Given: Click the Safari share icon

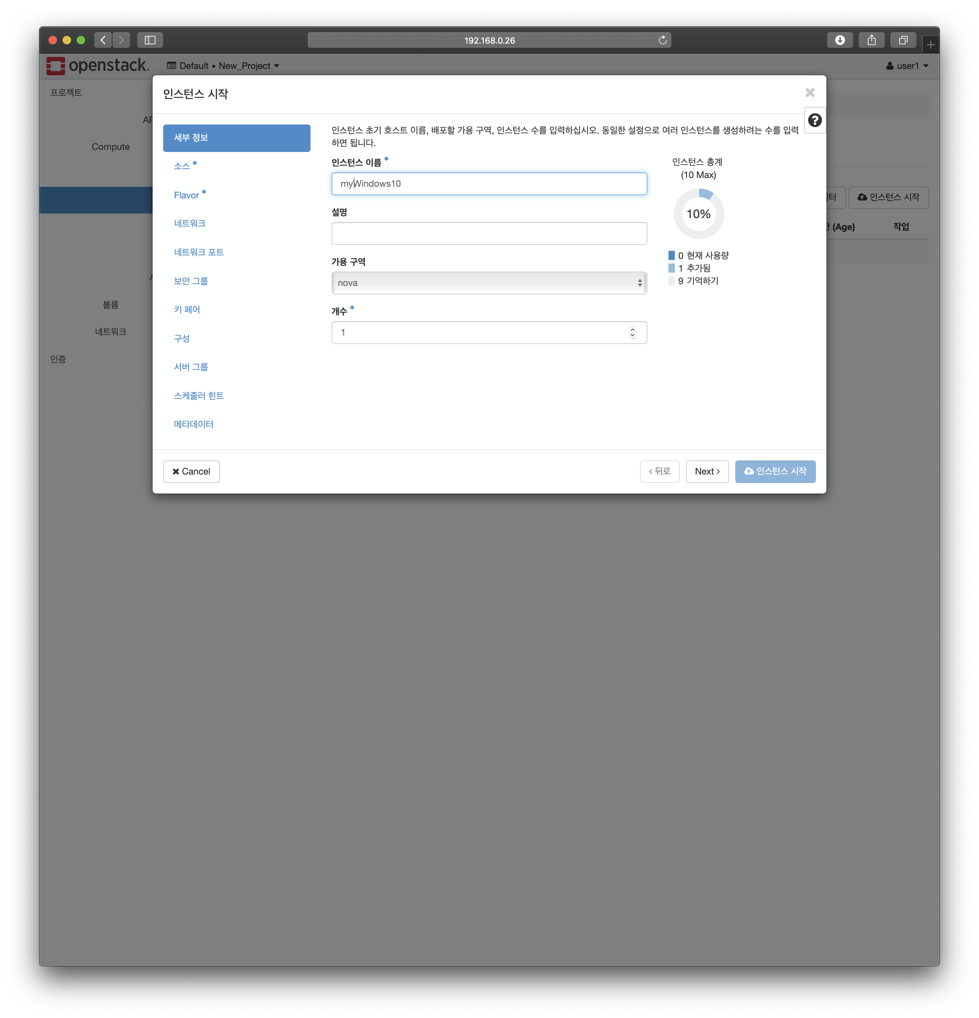Looking at the screenshot, I should 871,40.
